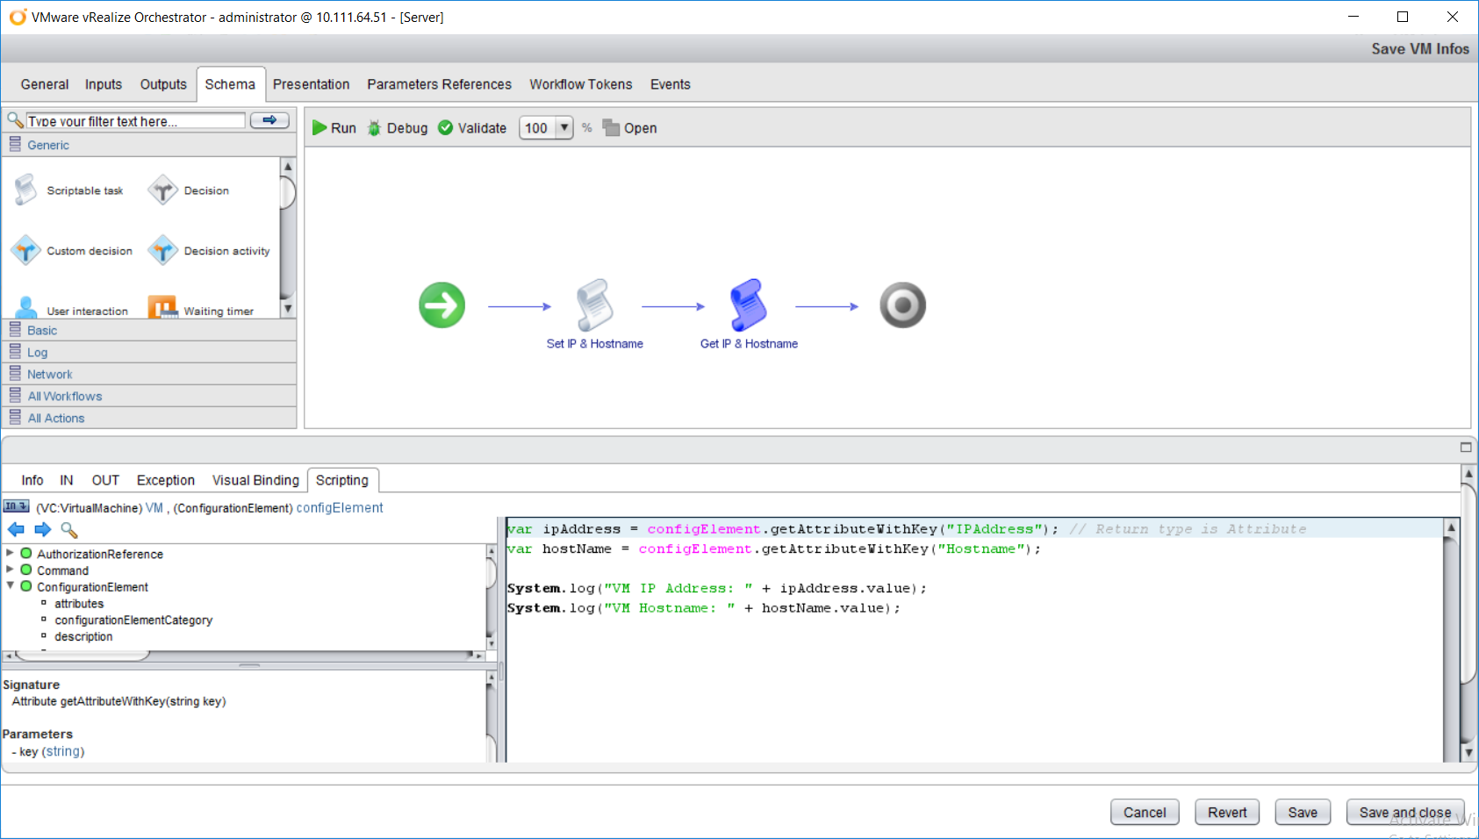Open the zoom percentage dropdown
Viewport: 1479px width, 839px height.
[x=564, y=128]
